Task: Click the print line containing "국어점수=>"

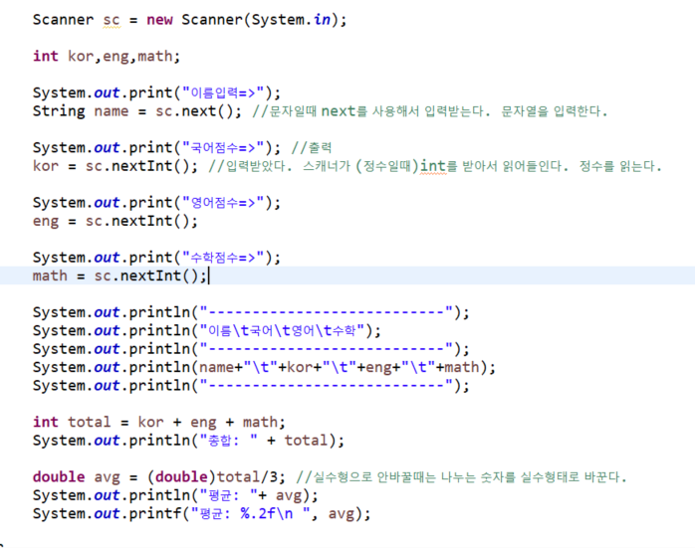Action: (x=156, y=148)
